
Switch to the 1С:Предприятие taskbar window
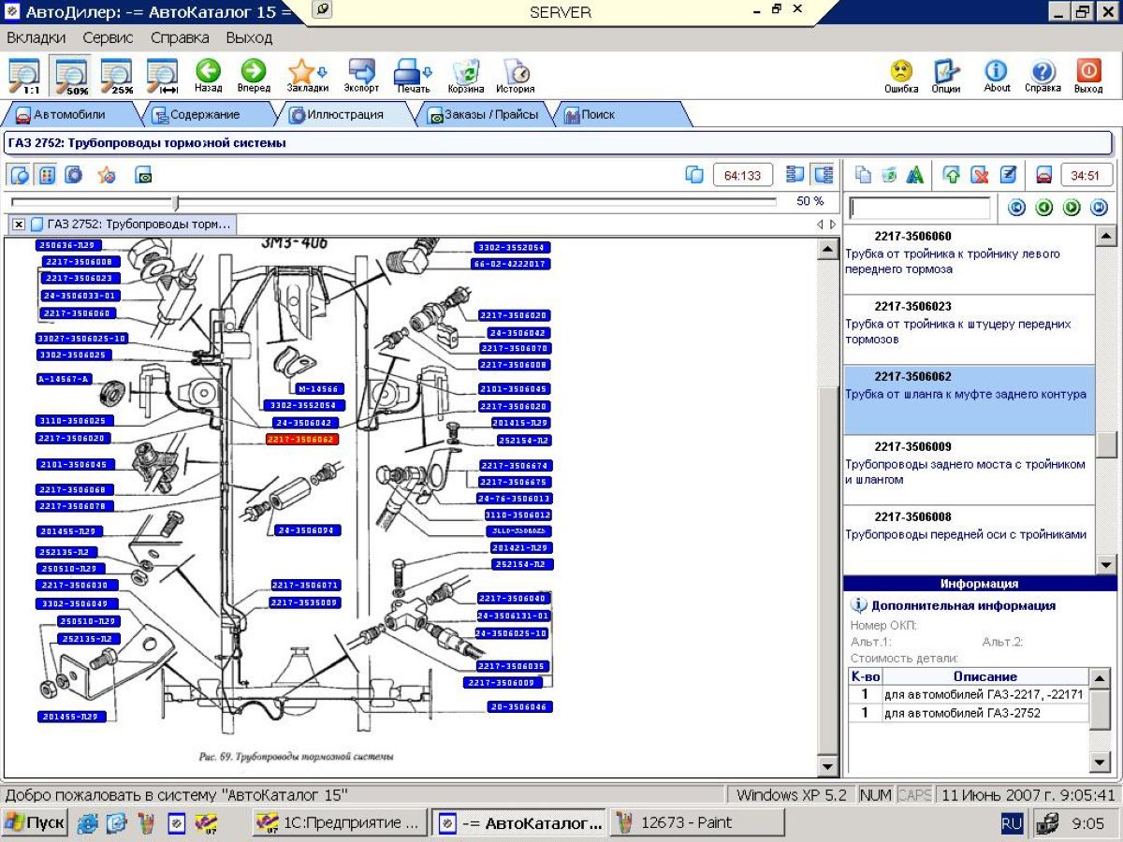(x=341, y=823)
